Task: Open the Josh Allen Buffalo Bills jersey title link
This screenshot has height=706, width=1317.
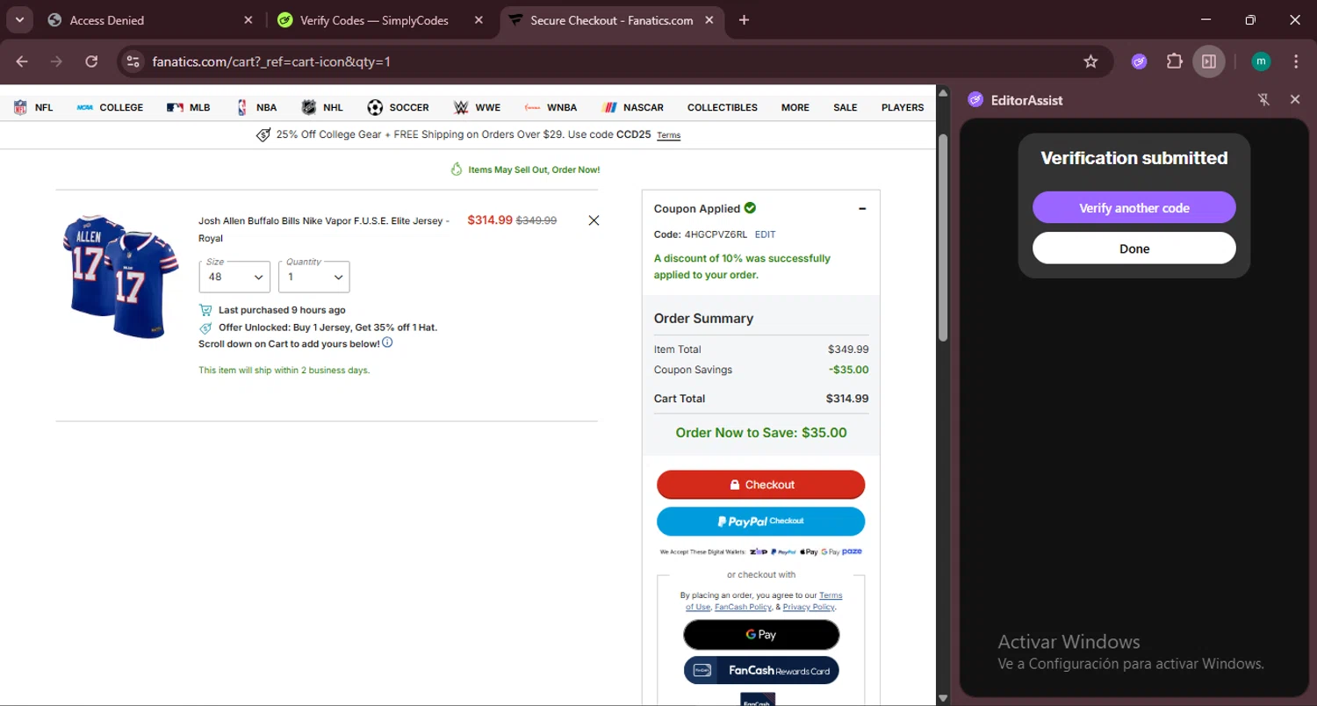Action: [x=324, y=229]
